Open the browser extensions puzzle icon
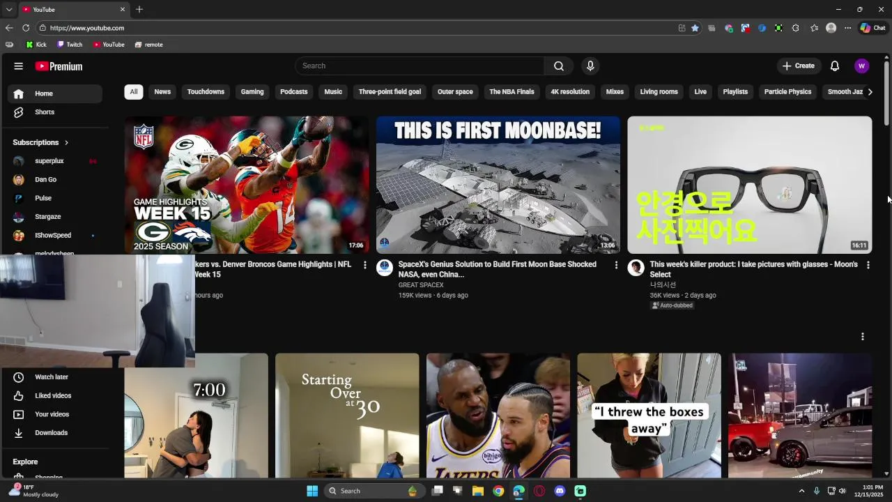Image resolution: width=892 pixels, height=502 pixels. click(796, 28)
